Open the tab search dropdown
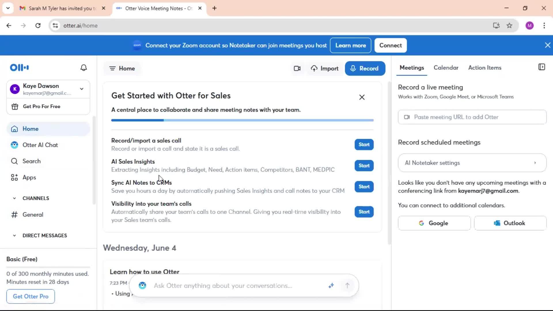This screenshot has height=311, width=553. point(8,8)
